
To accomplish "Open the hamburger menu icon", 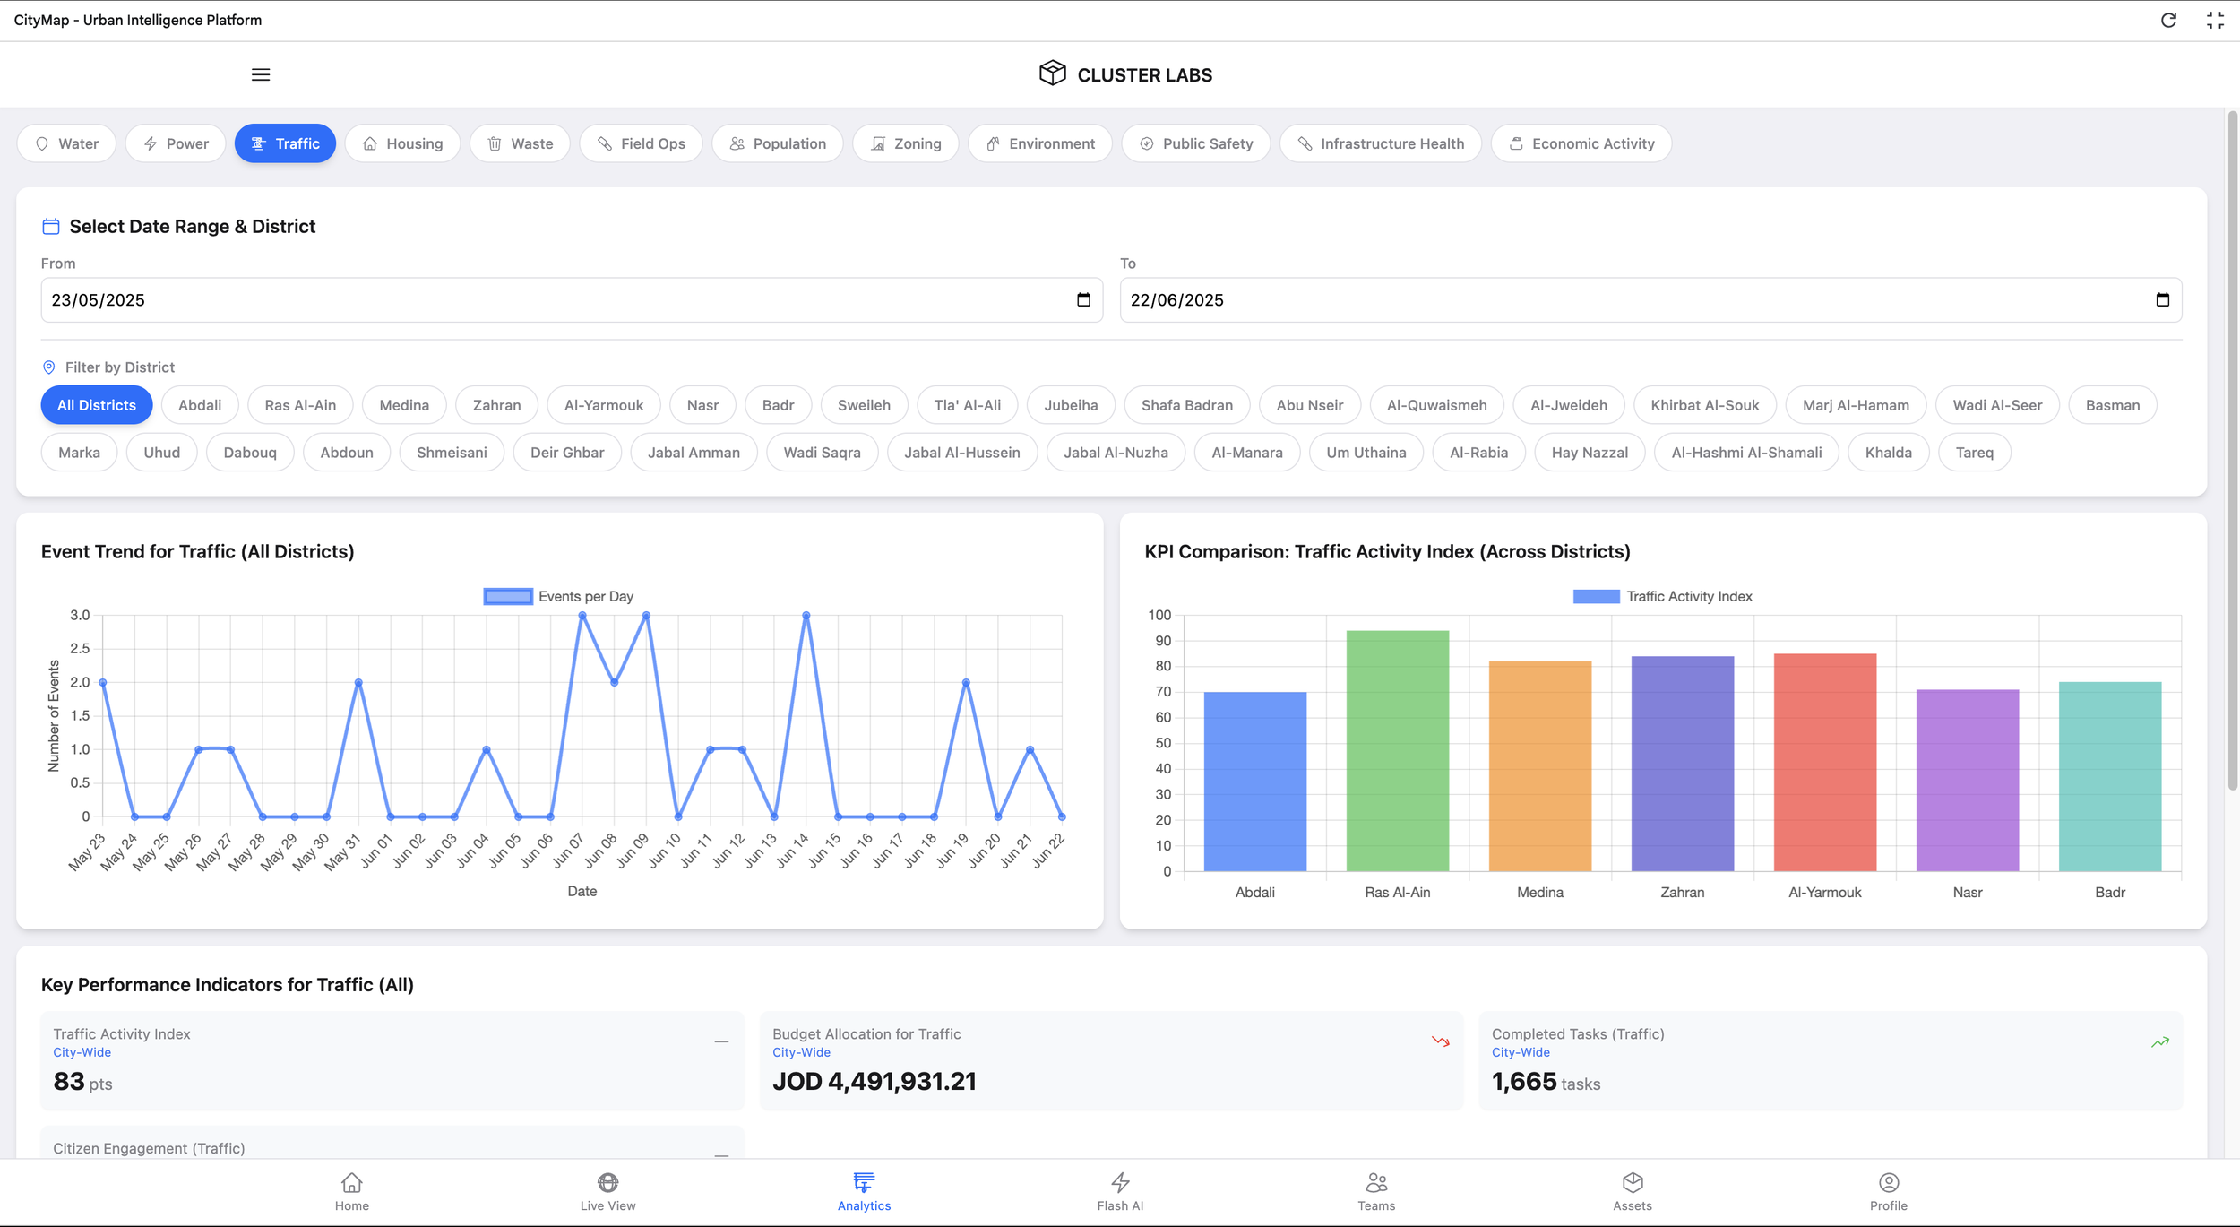I will pyautogui.click(x=261, y=74).
